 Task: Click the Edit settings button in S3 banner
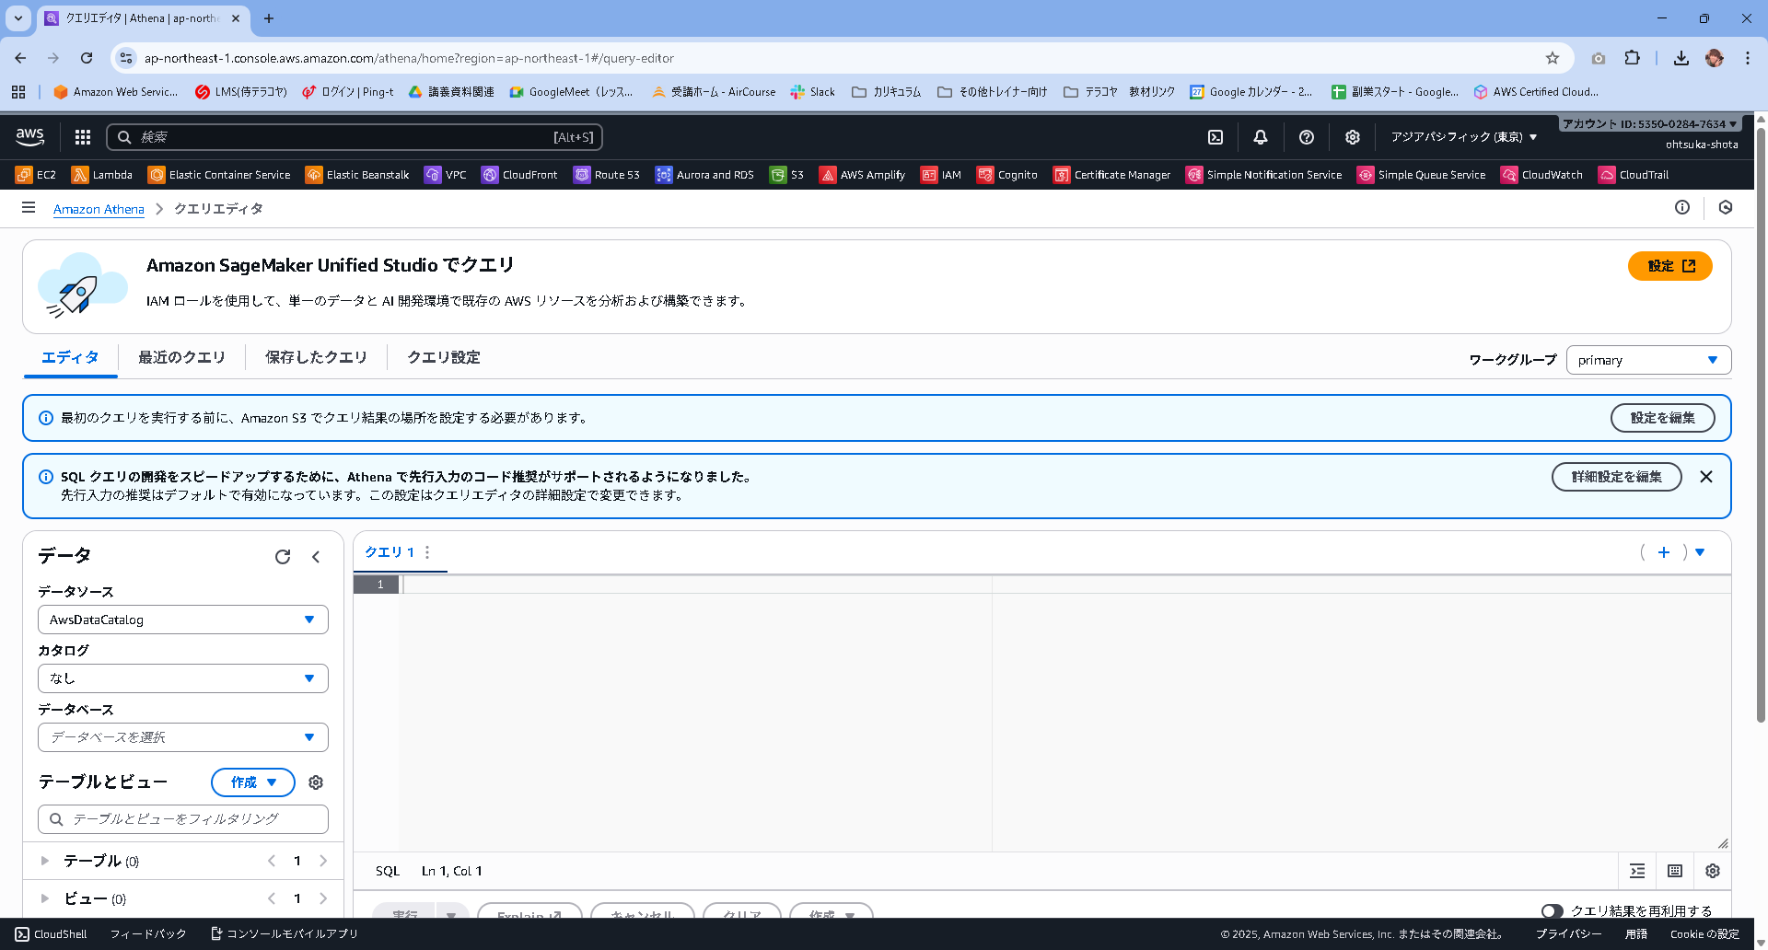[x=1662, y=418]
